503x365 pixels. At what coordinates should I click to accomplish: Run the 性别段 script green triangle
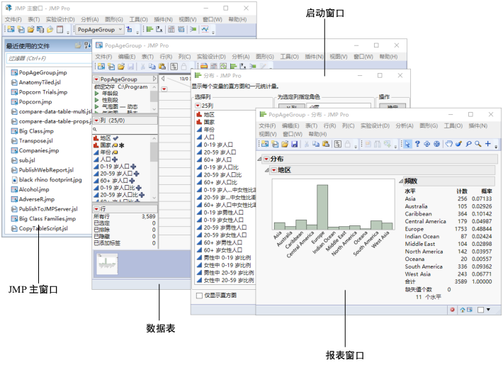click(x=96, y=100)
